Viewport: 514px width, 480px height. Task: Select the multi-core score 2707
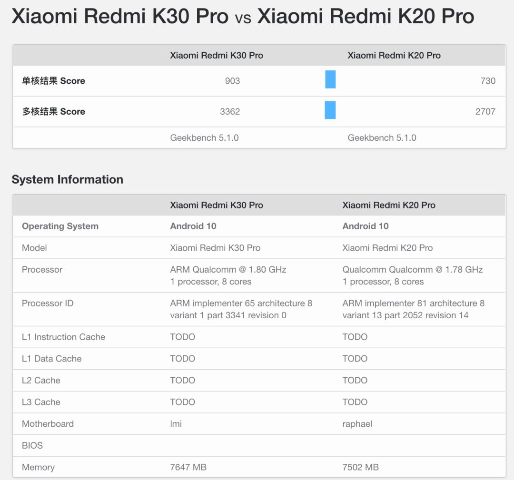485,112
